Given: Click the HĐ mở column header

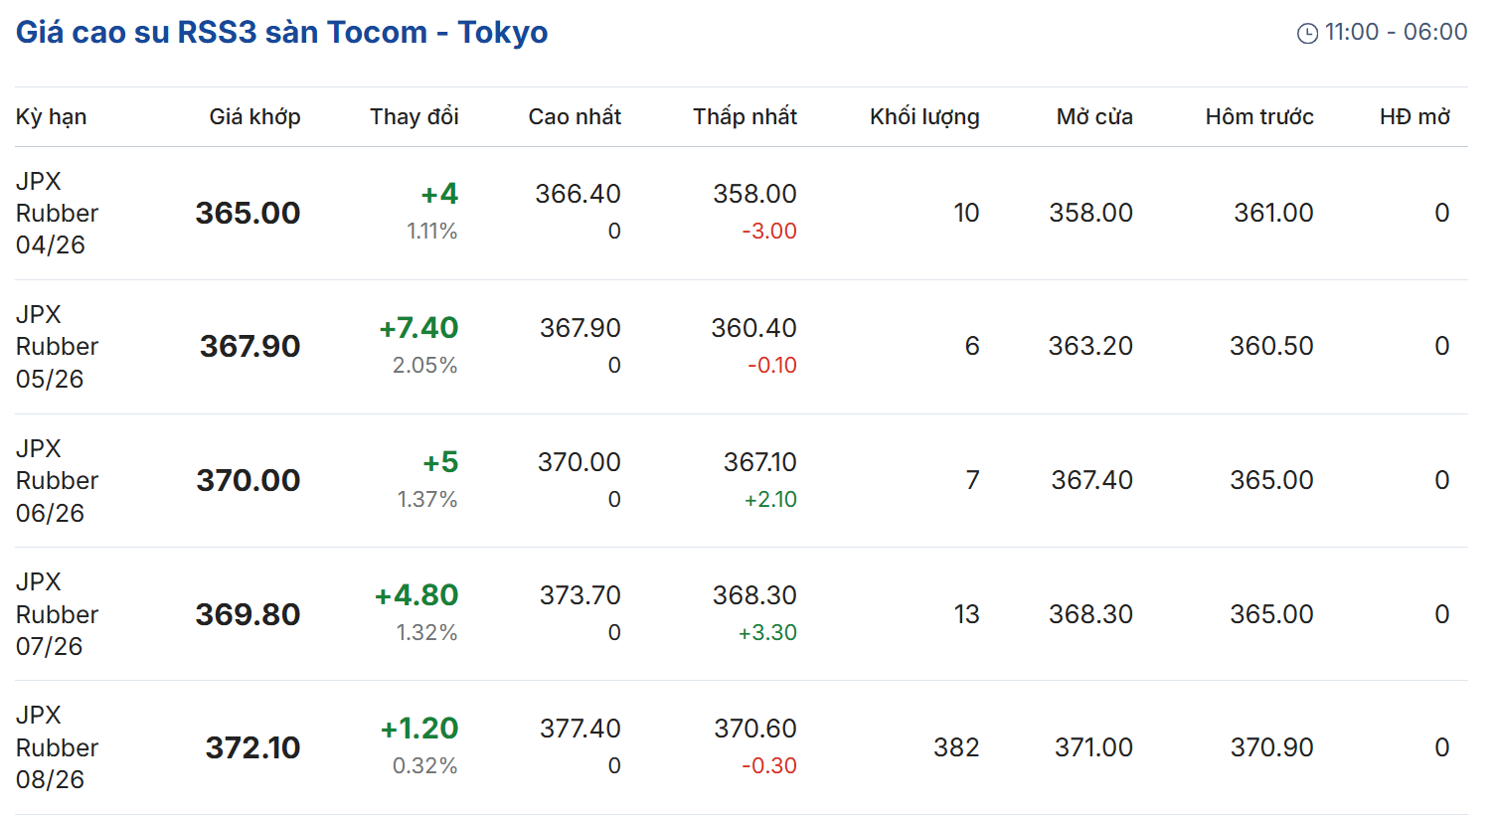Looking at the screenshot, I should tap(1415, 117).
